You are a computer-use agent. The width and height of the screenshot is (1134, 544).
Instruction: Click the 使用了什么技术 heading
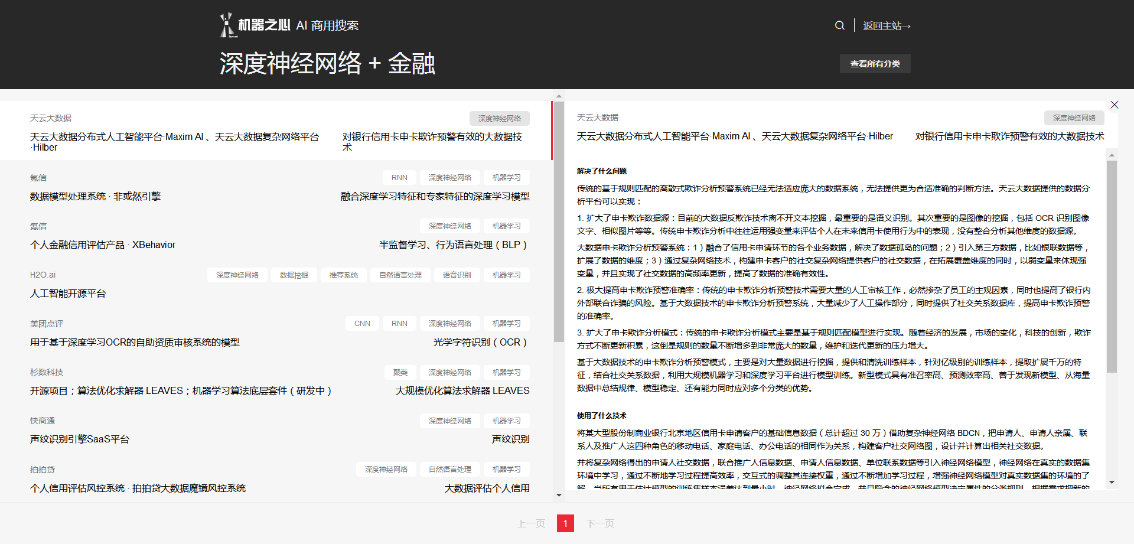pyautogui.click(x=602, y=415)
